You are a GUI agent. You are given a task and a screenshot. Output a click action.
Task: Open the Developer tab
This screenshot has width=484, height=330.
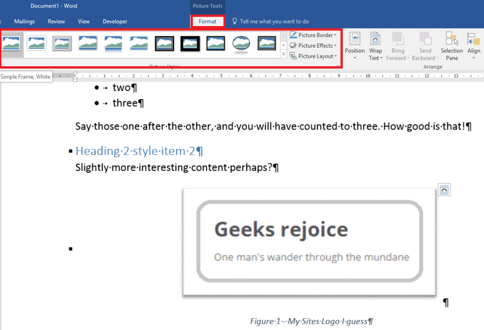tap(115, 22)
